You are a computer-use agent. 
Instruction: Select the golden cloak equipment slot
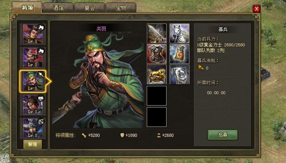pyautogui.click(x=179, y=54)
